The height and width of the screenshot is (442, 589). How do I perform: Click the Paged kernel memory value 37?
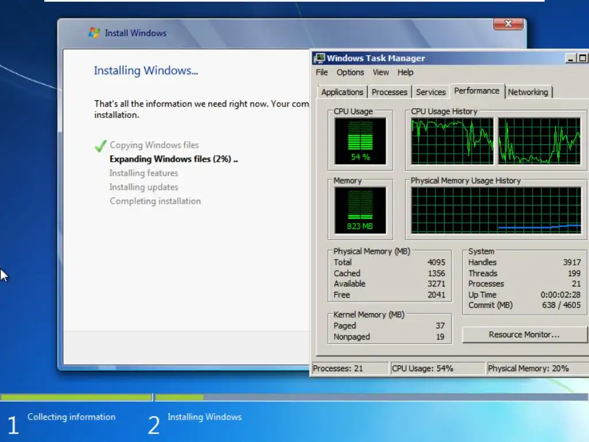coord(440,326)
